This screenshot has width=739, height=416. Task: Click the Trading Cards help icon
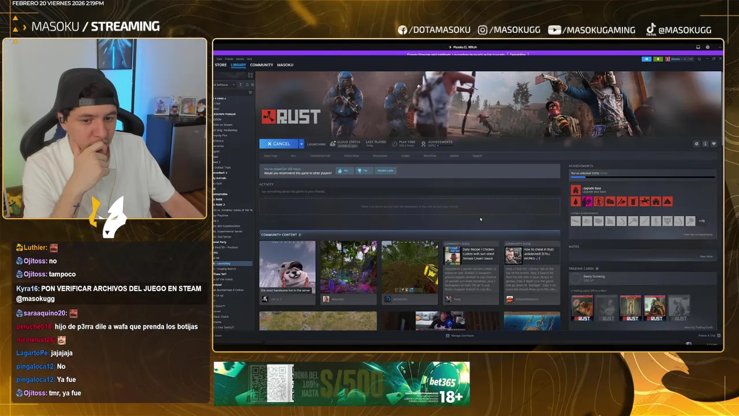(x=597, y=269)
